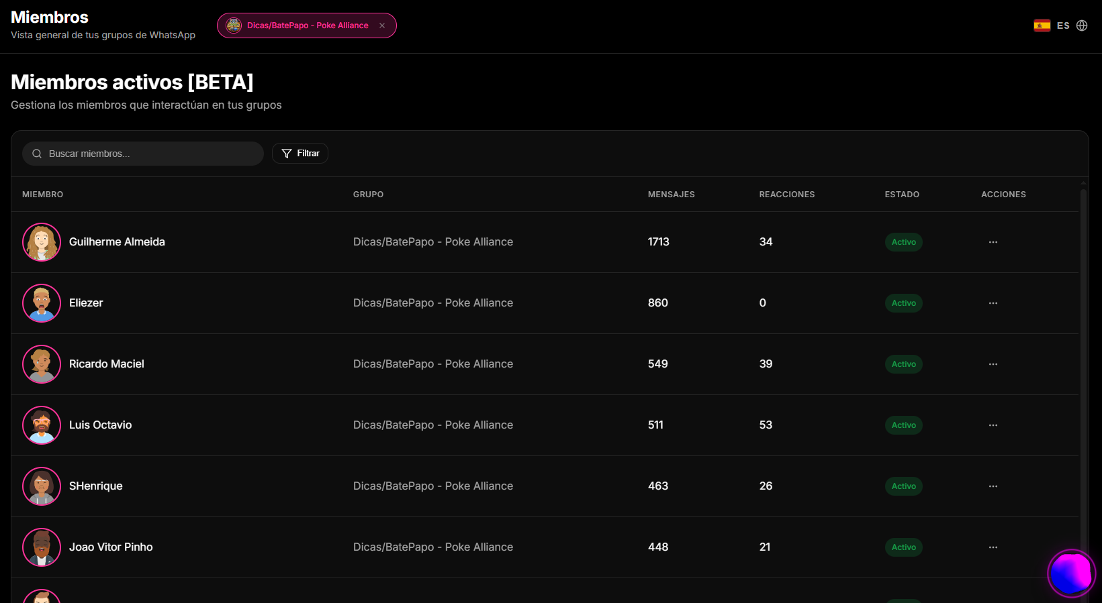This screenshot has height=603, width=1102.
Task: Open the floating gradient assistant orb
Action: point(1072,573)
